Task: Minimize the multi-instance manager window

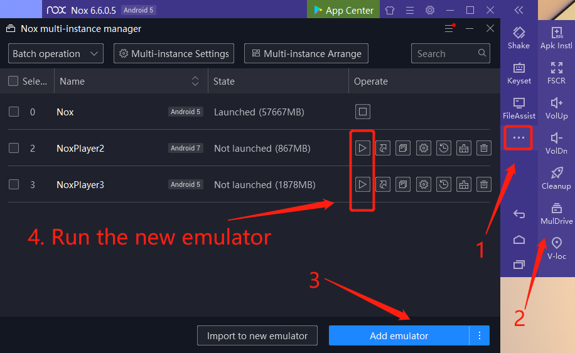Action: tap(470, 28)
